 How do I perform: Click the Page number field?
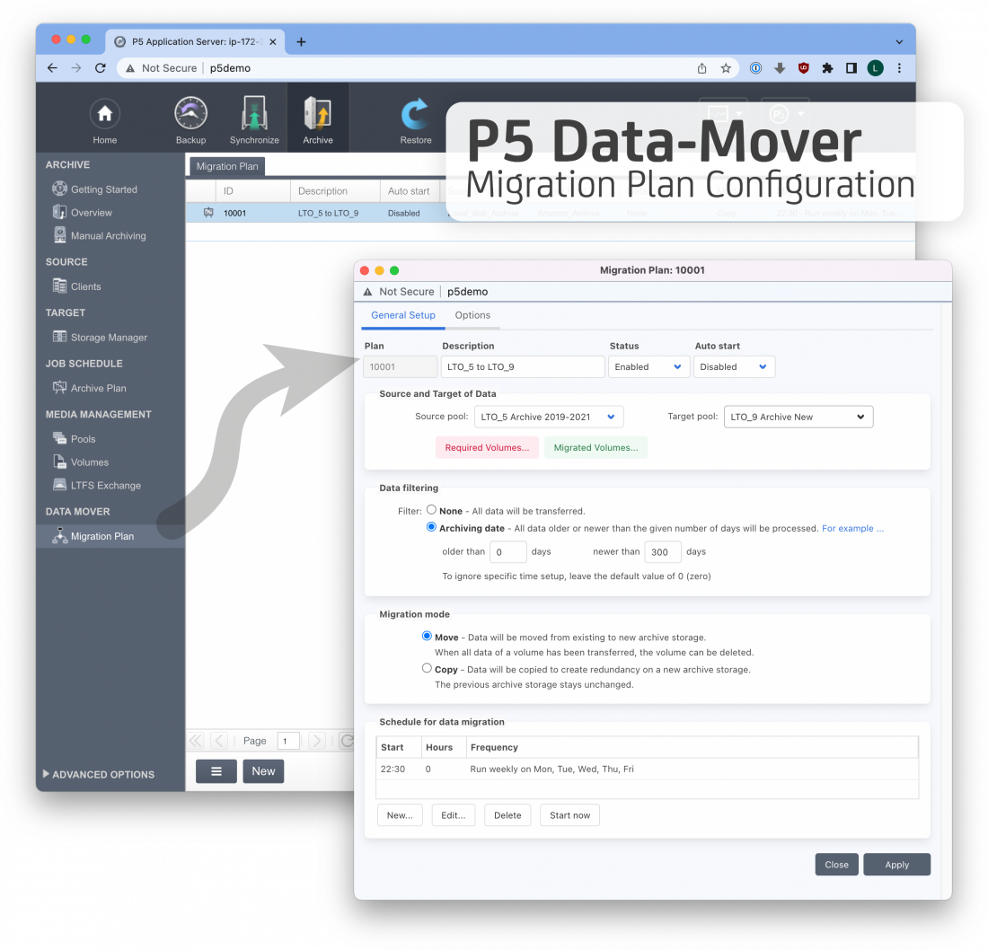[x=288, y=741]
